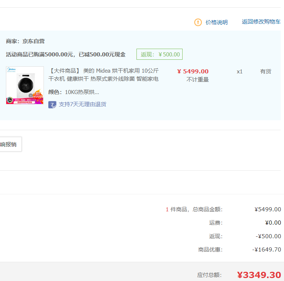
Task: Click the shipping fee ¥0.00 value
Action: click(273, 222)
